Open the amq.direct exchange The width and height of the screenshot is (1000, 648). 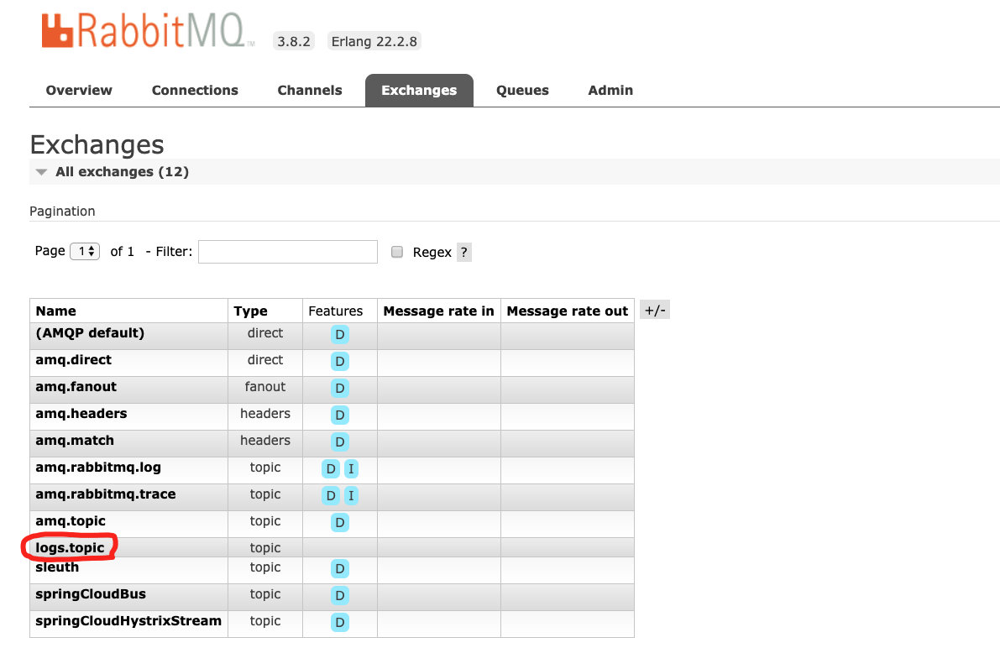pyautogui.click(x=73, y=360)
